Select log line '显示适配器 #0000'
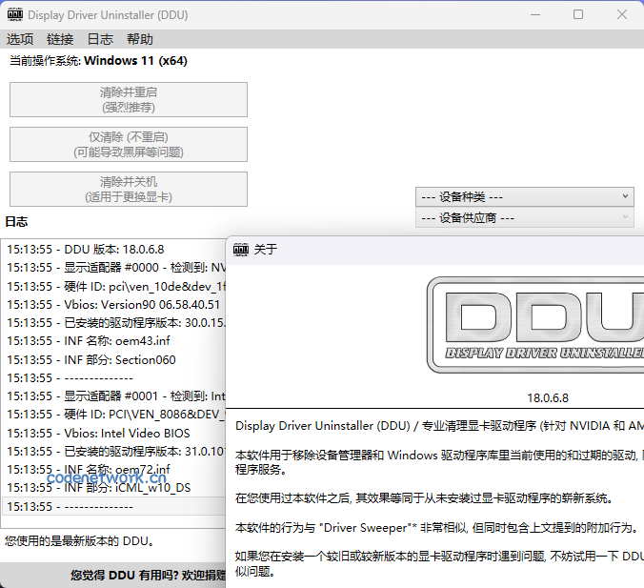644x588 pixels. tap(113, 268)
